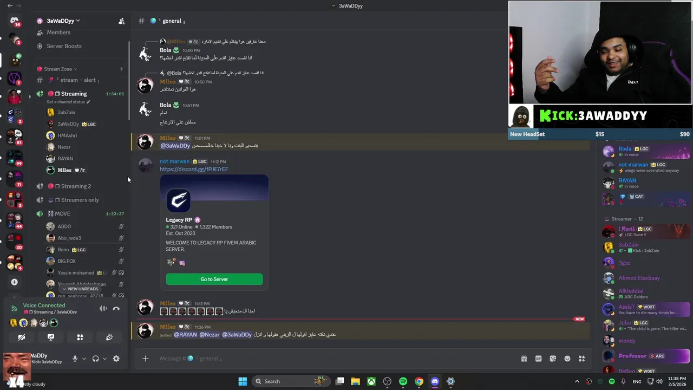This screenshot has height=390, width=693.
Task: Open Discord direct messages home icon
Action: coord(15,21)
